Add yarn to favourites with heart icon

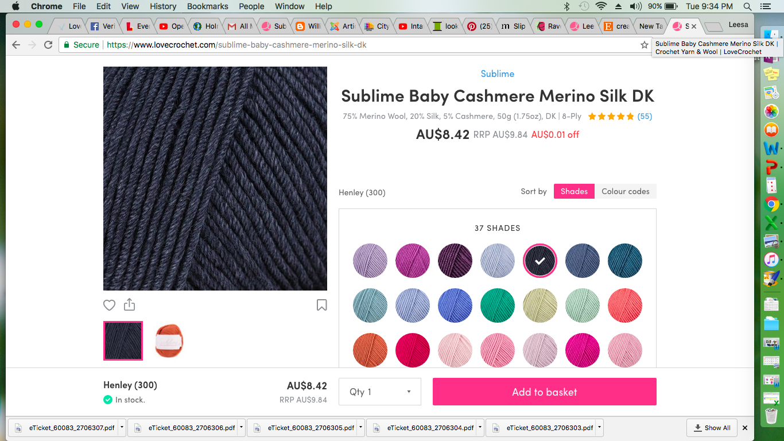click(x=109, y=305)
